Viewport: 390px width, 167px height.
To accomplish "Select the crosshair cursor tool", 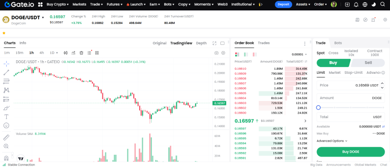I will (6, 63).
